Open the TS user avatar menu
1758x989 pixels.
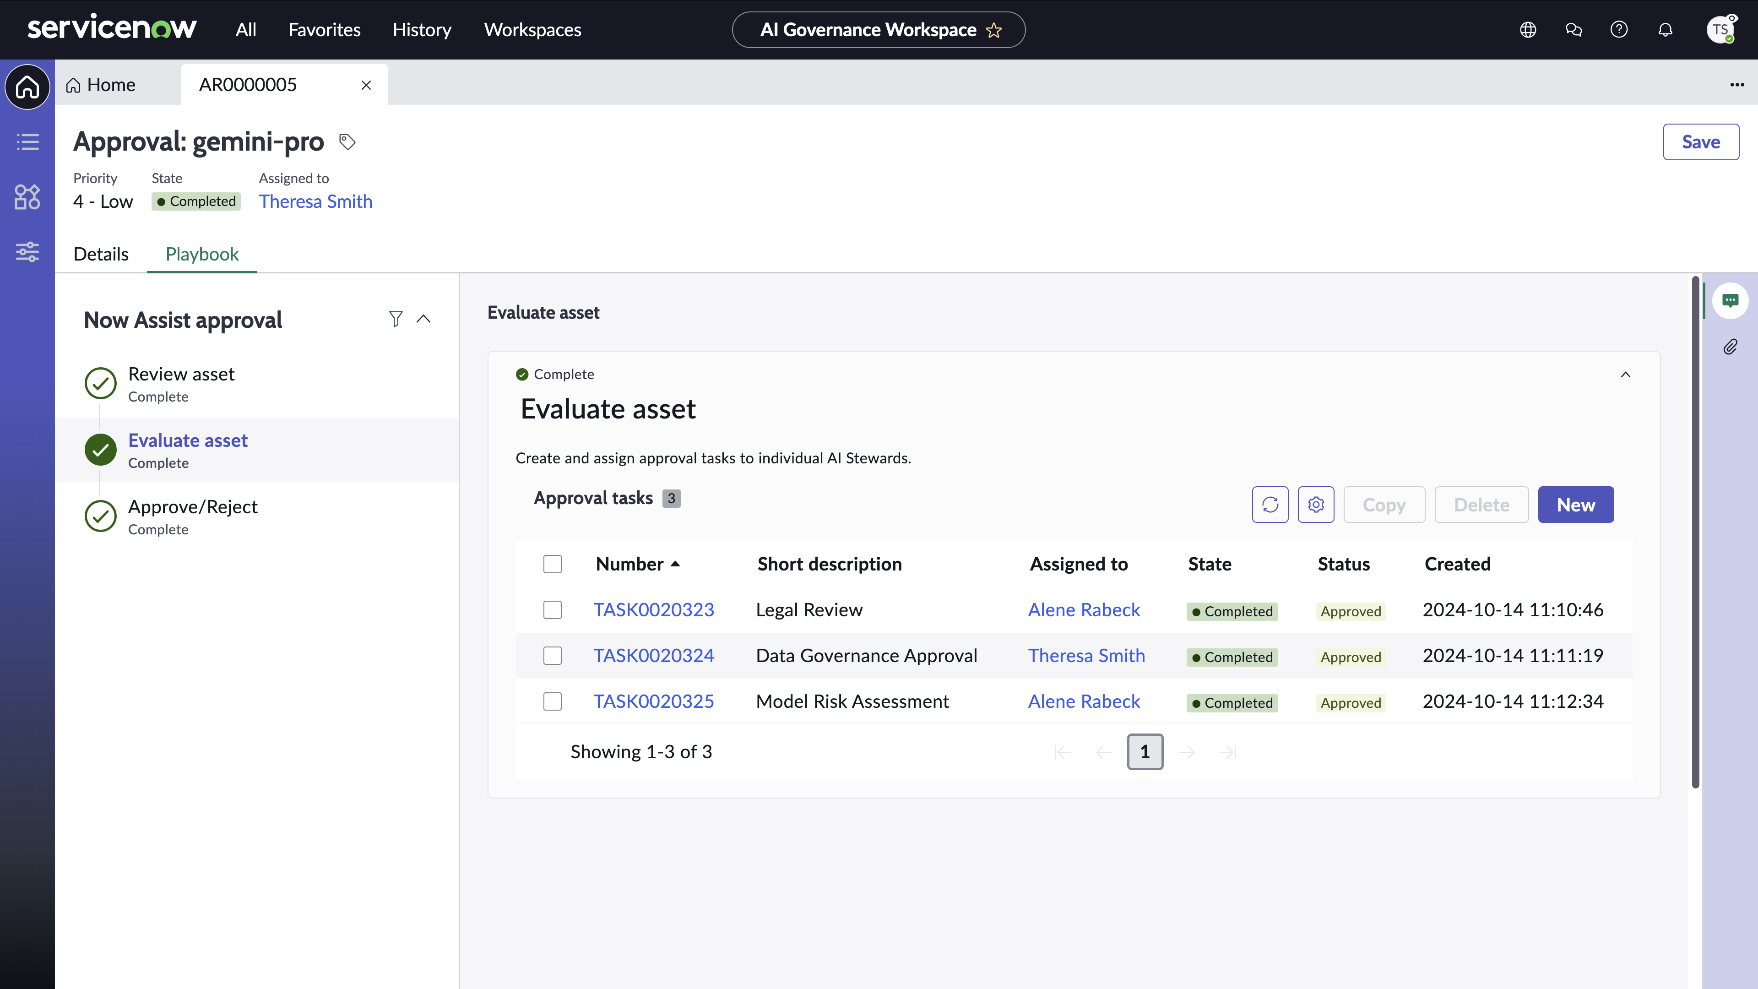(x=1720, y=29)
